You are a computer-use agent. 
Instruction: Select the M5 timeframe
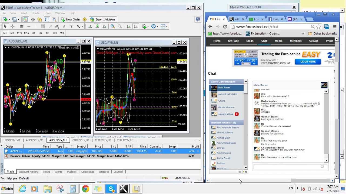[12, 33]
